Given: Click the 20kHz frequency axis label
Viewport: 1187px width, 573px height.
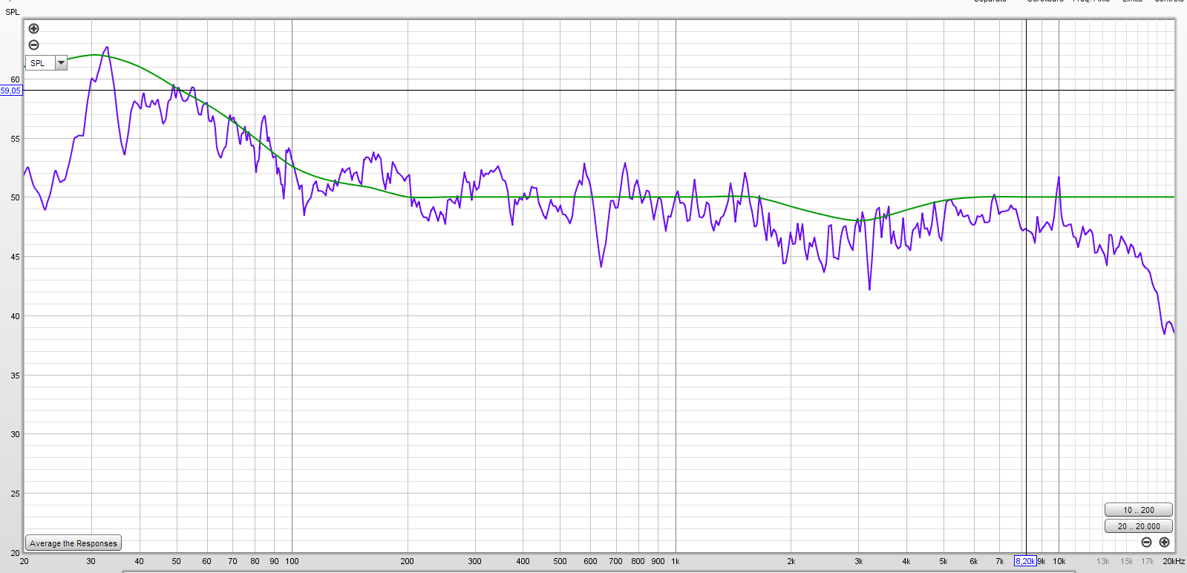Looking at the screenshot, I should click(x=1174, y=561).
